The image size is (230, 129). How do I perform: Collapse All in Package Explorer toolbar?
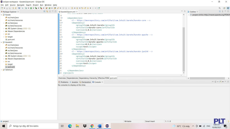[45, 11]
